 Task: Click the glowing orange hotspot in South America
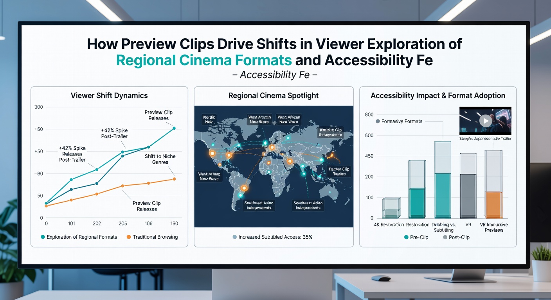click(x=244, y=188)
